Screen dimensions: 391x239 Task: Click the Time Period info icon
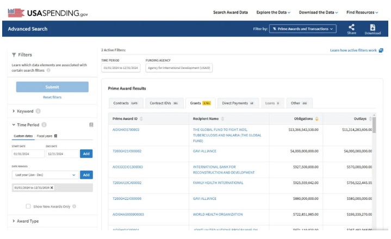(x=44, y=125)
